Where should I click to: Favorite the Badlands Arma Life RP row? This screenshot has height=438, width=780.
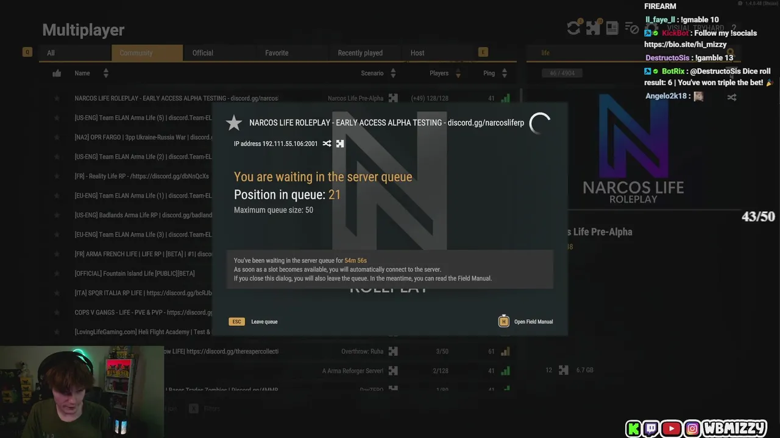click(57, 215)
